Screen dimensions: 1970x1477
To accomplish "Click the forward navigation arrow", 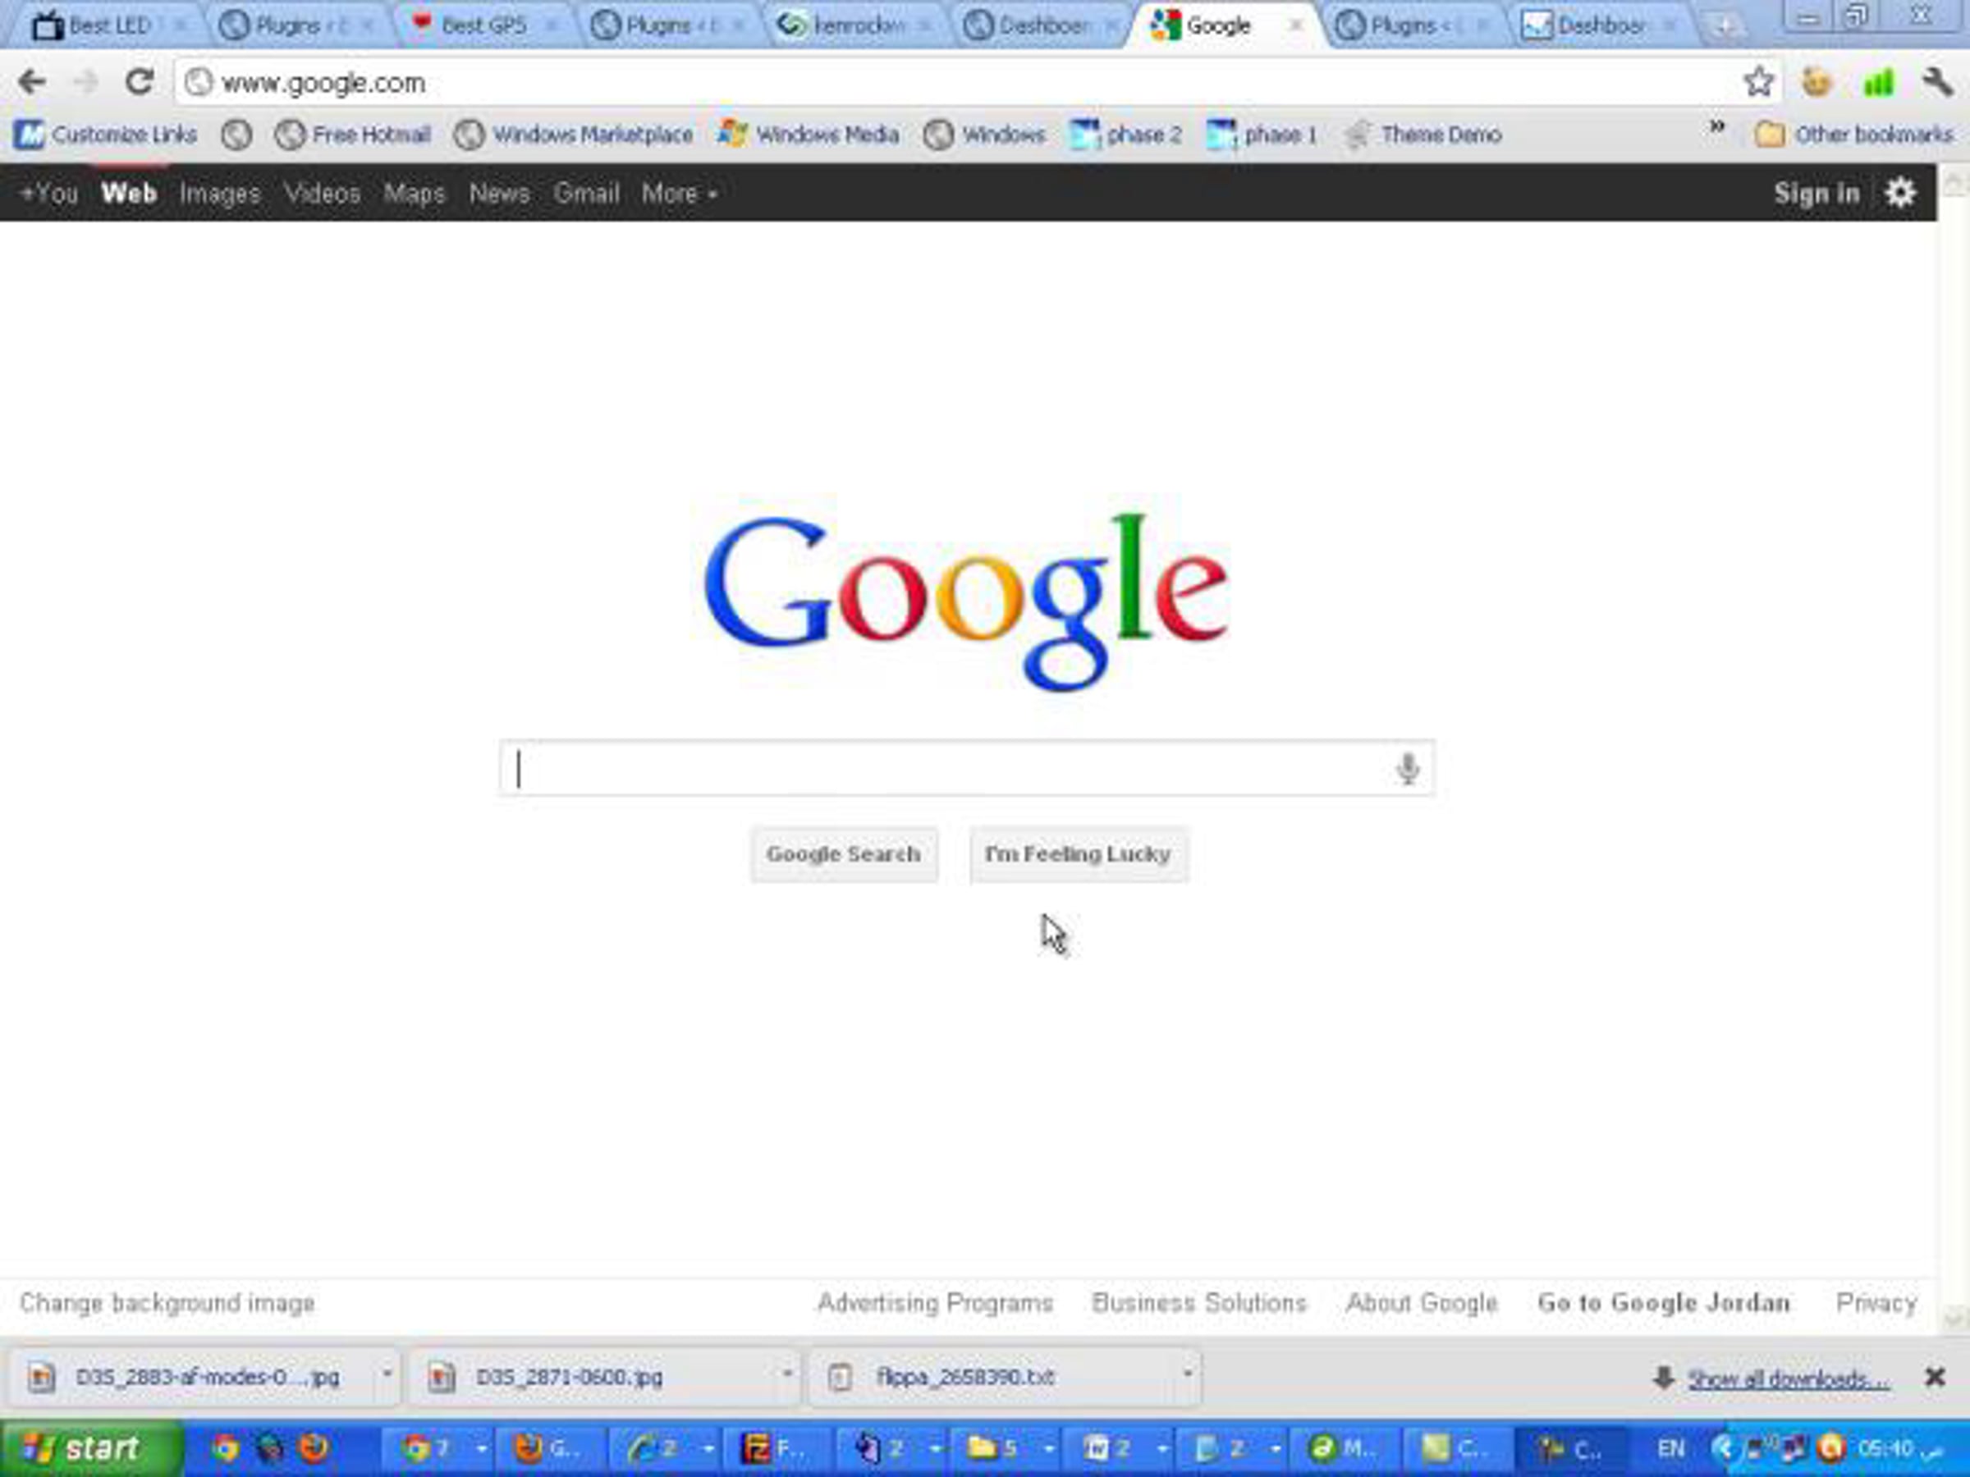I will pyautogui.click(x=85, y=83).
